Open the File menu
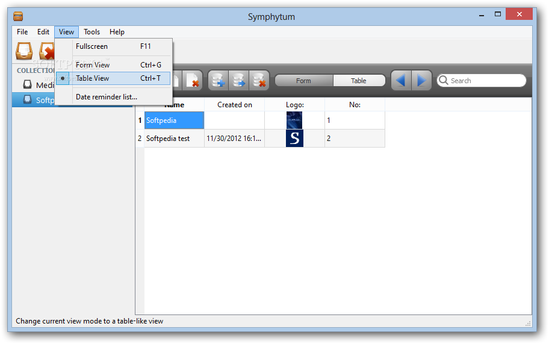 [x=22, y=31]
